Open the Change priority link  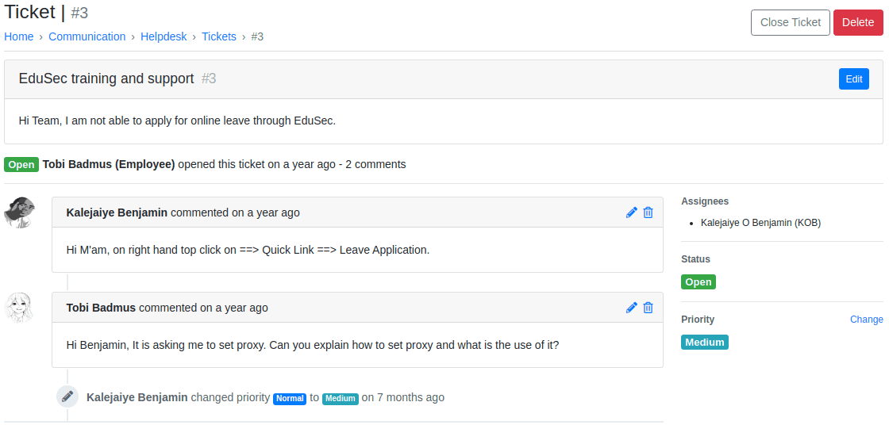tap(866, 320)
